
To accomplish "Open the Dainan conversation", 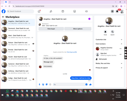I will pyautogui.click(x=18, y=44).
